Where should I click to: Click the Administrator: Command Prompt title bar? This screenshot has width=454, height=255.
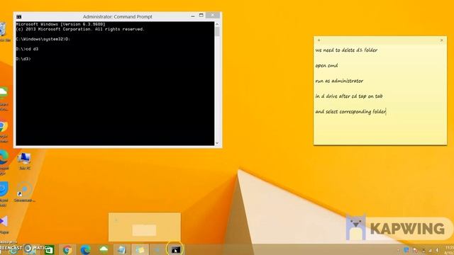point(118,17)
